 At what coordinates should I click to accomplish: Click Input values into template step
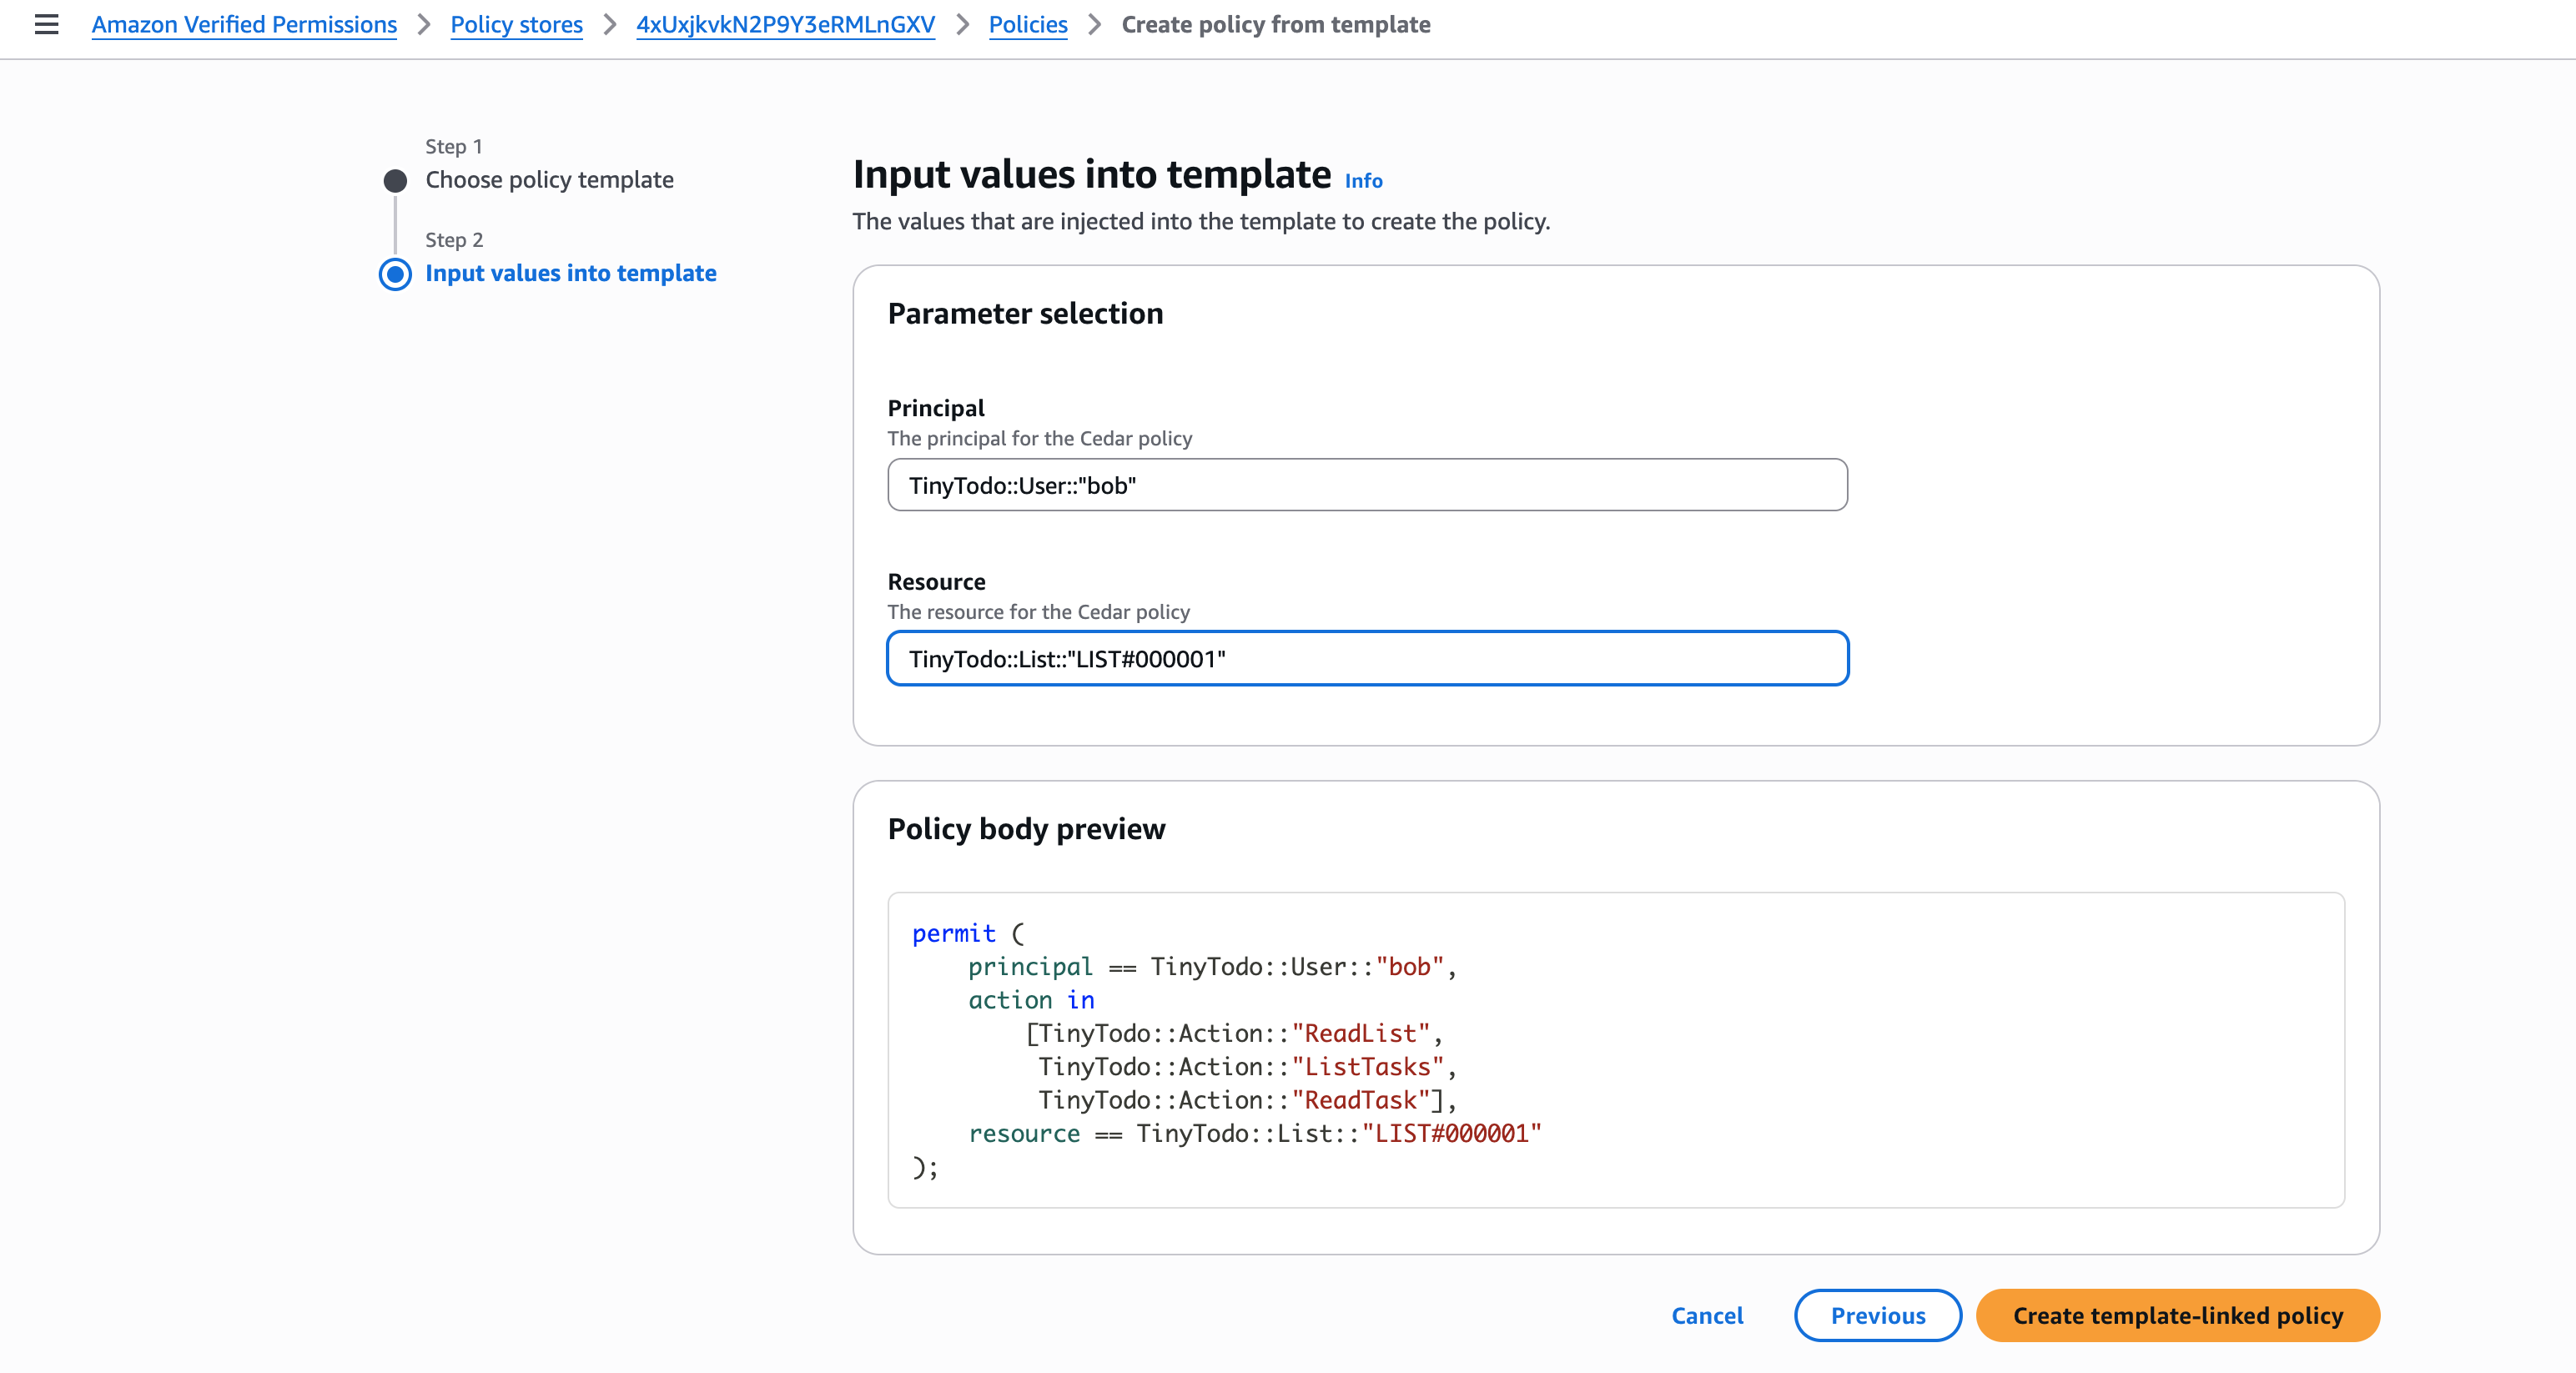570,273
